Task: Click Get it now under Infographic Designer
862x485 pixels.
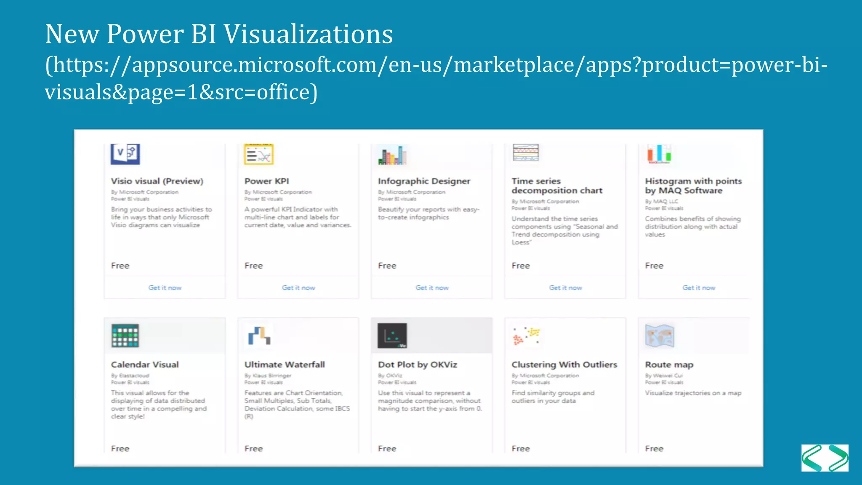Action: tap(432, 288)
